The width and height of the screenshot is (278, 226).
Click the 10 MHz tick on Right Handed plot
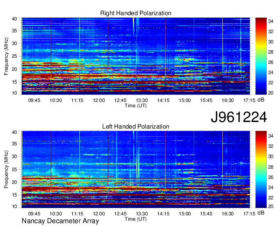(x=14, y=93)
